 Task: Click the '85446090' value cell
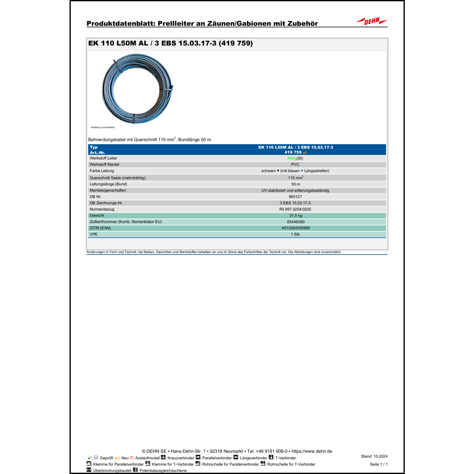click(x=296, y=222)
